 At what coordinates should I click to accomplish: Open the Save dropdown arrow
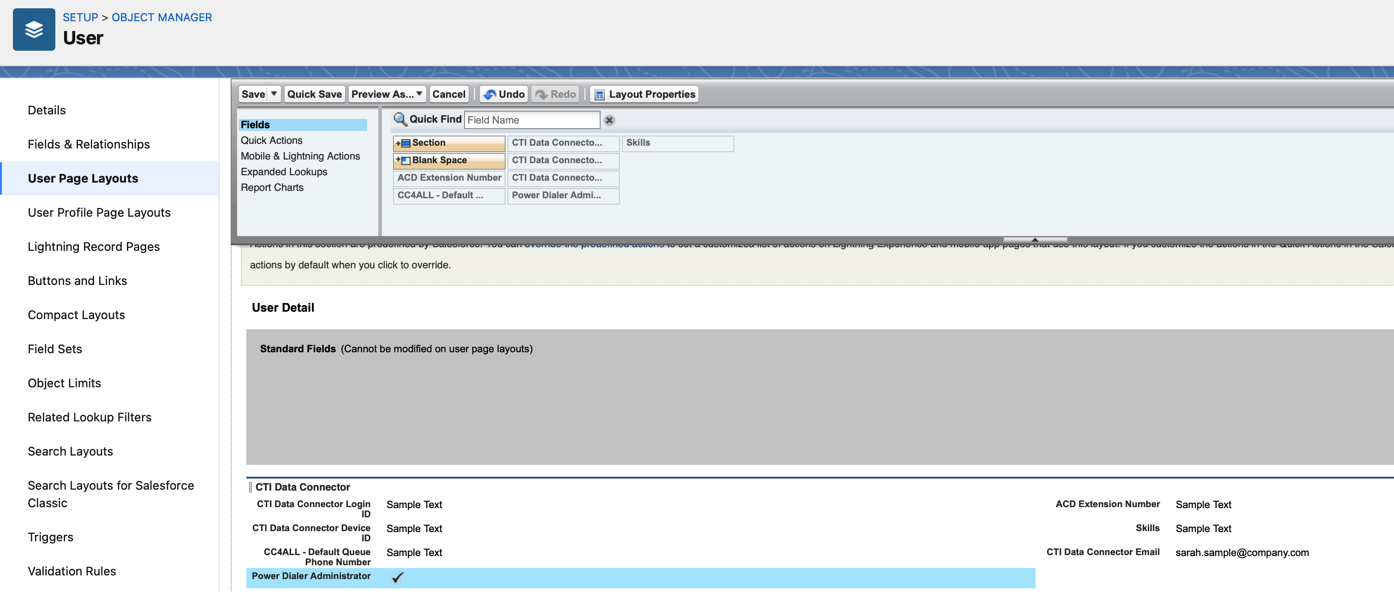pos(274,94)
